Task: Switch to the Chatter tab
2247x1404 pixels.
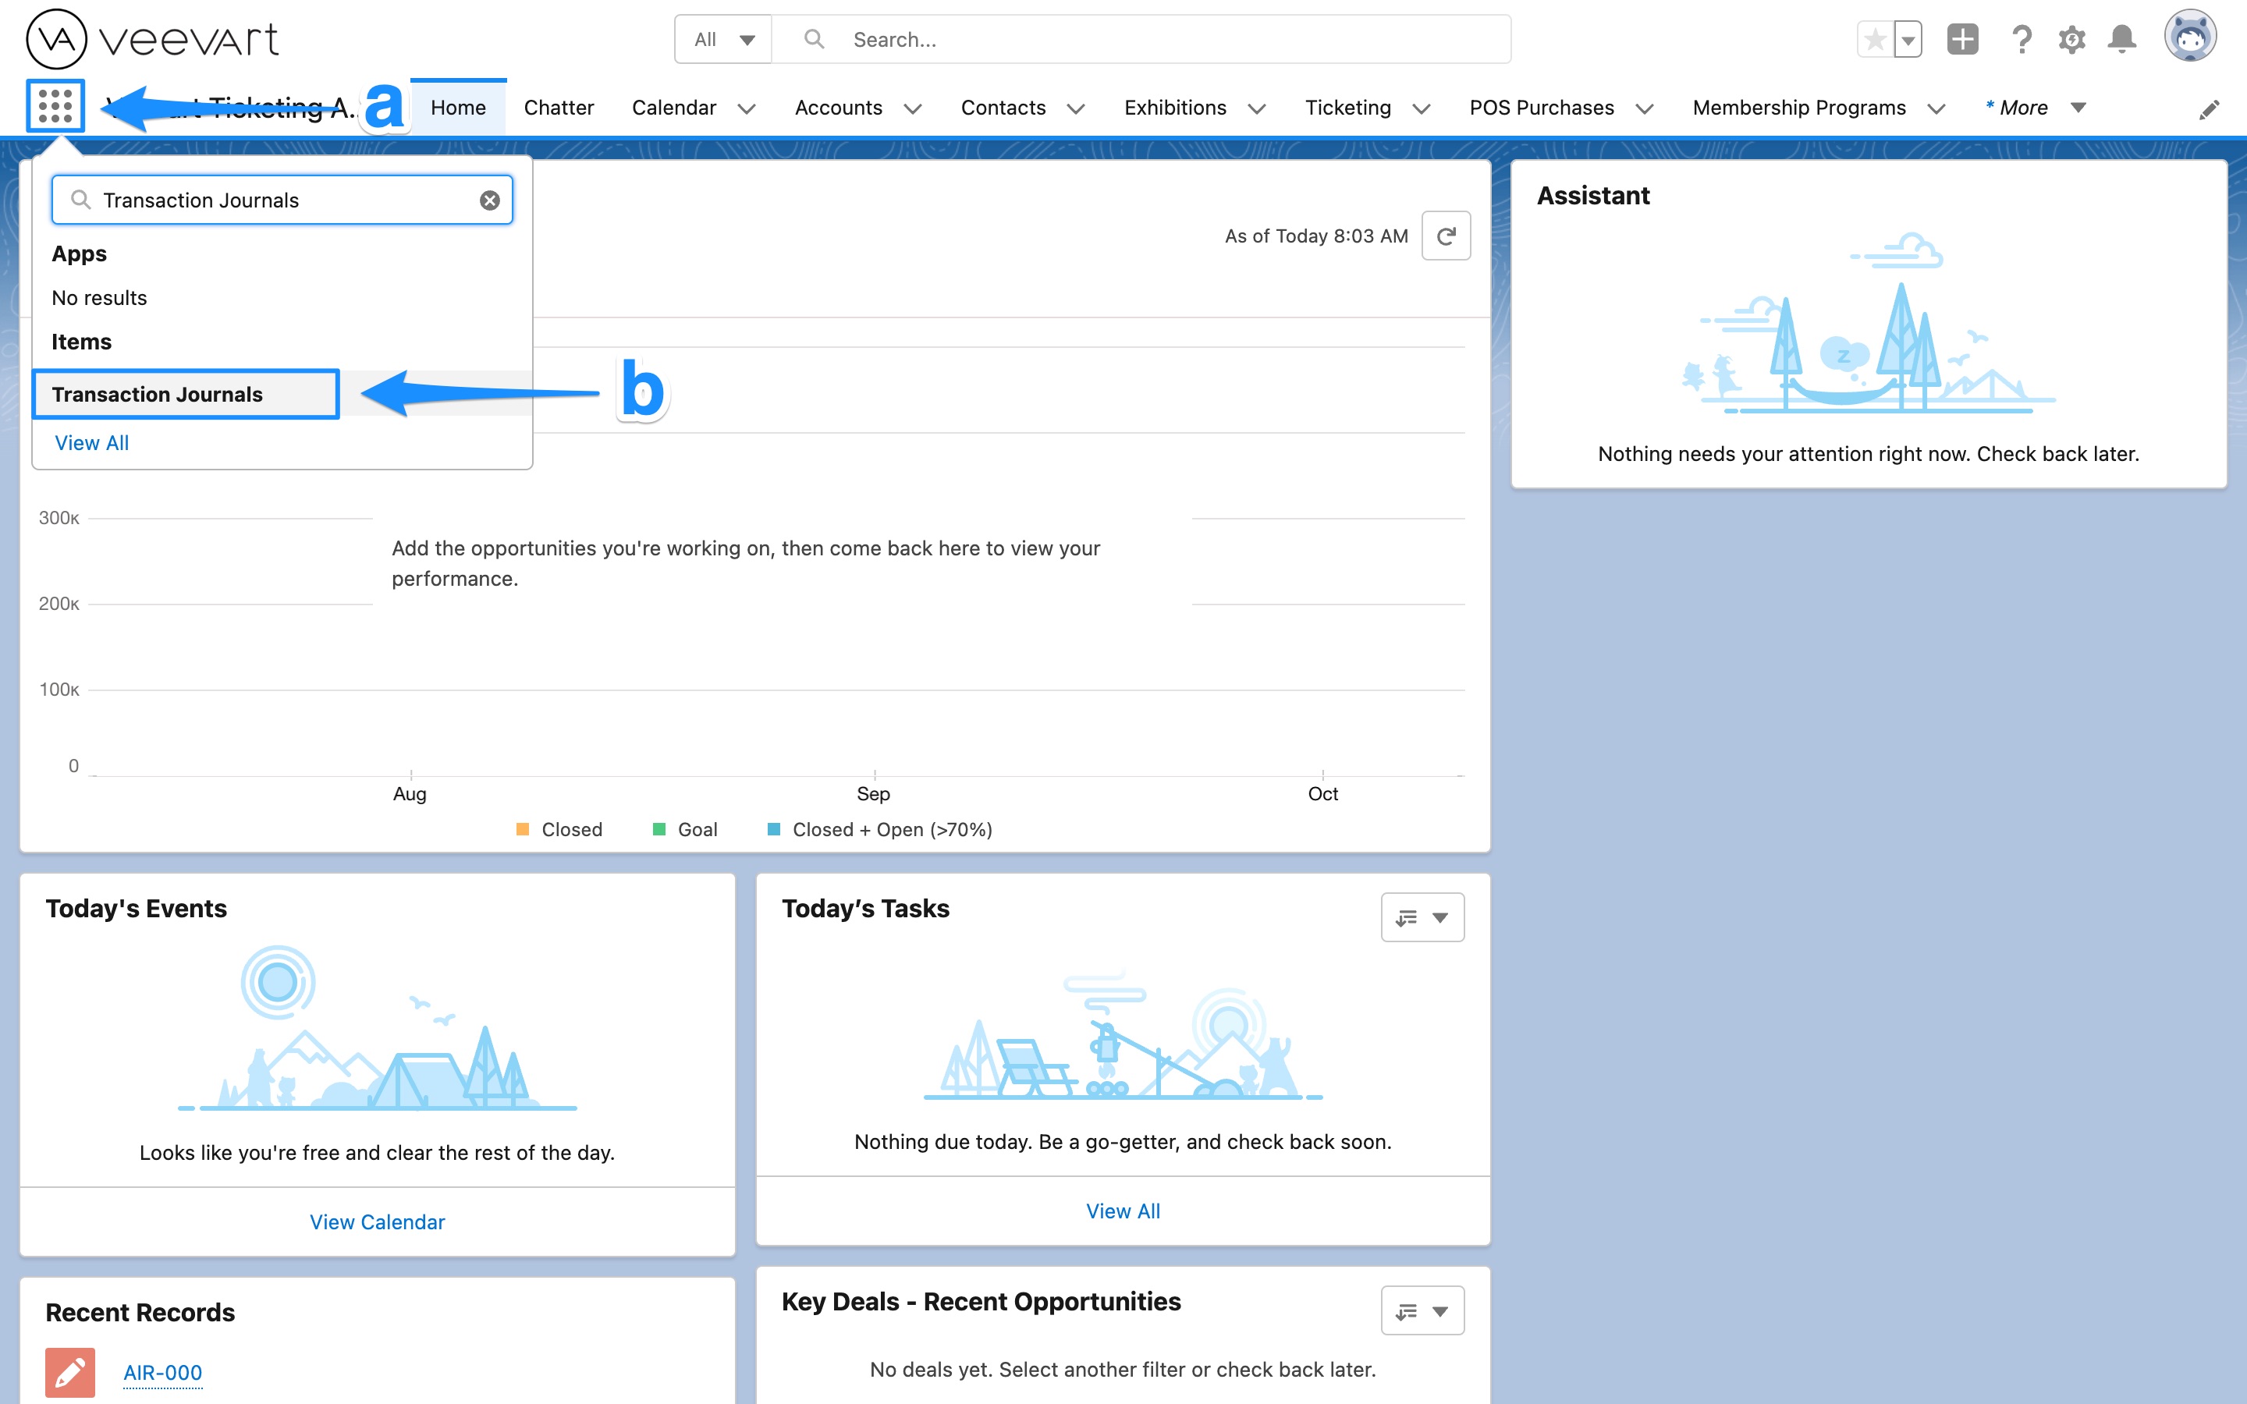Action: 558,107
